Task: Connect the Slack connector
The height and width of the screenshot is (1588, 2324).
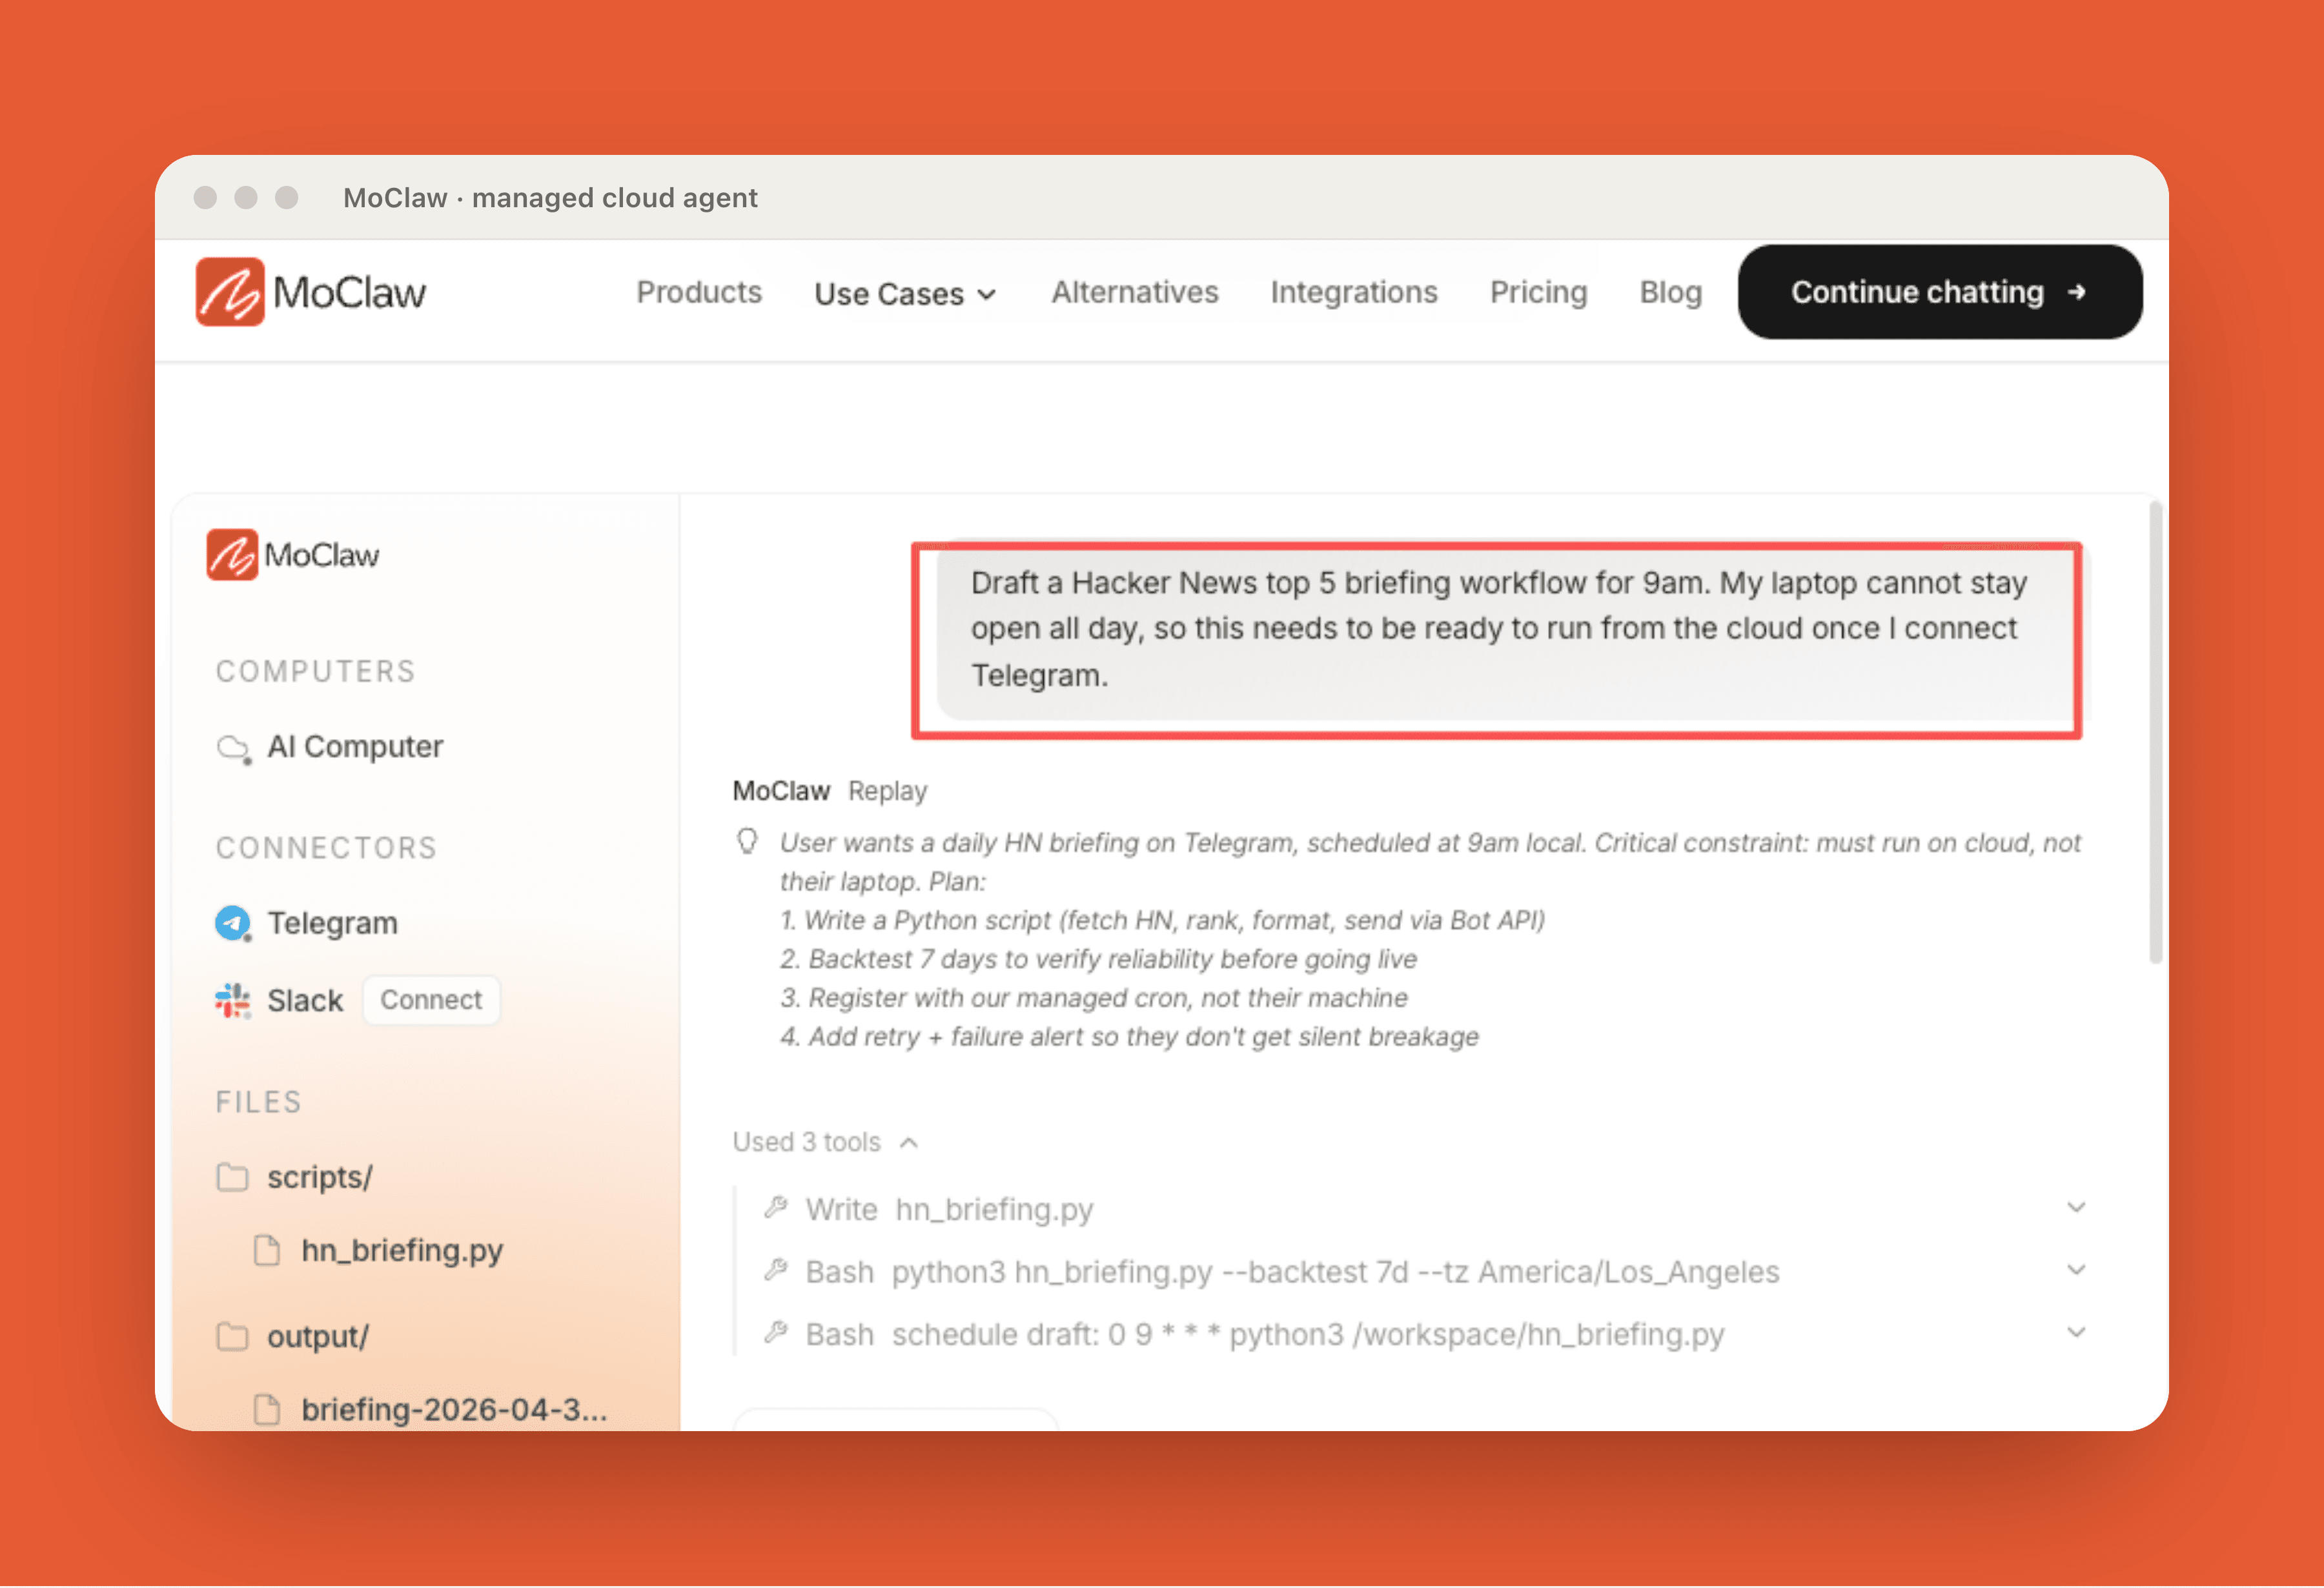Action: 431,1000
